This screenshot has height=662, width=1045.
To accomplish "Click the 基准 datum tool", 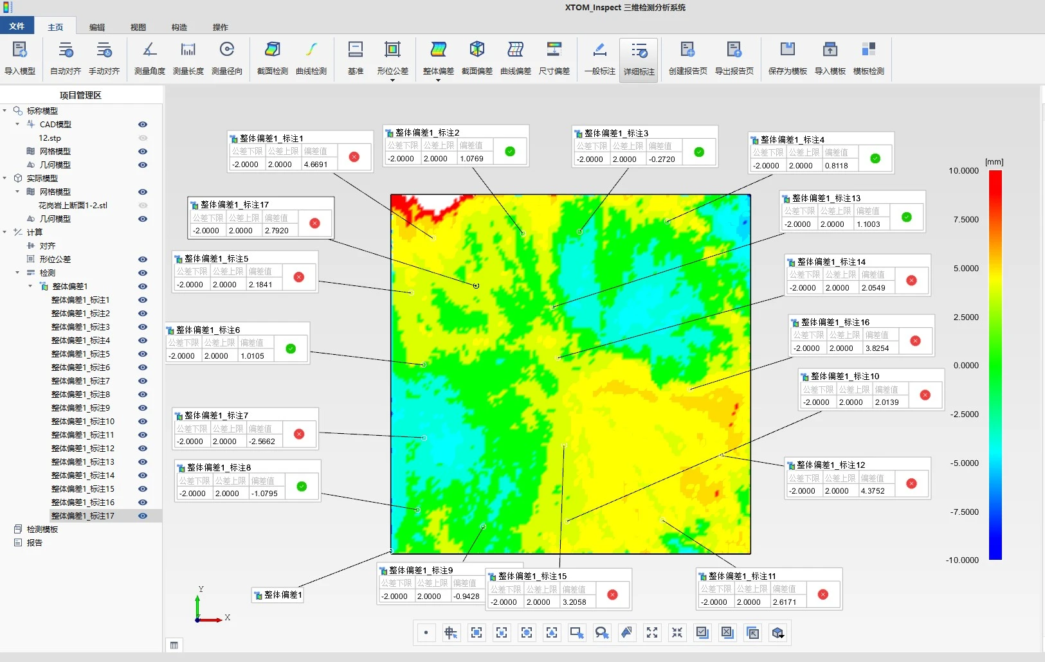I will tap(356, 58).
